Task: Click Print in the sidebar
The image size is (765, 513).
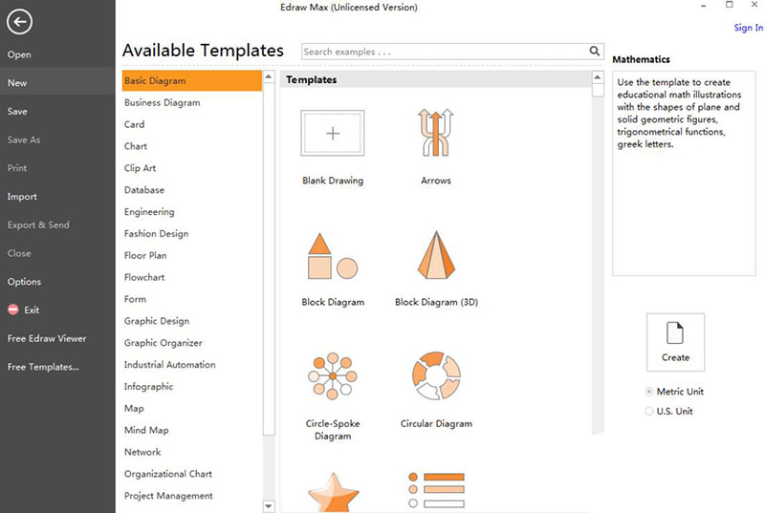Action: click(17, 168)
